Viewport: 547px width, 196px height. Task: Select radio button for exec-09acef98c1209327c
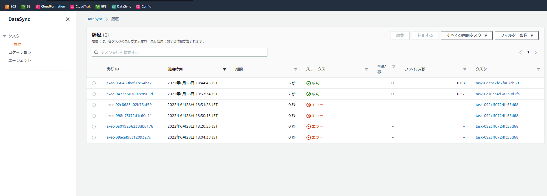[x=94, y=137]
